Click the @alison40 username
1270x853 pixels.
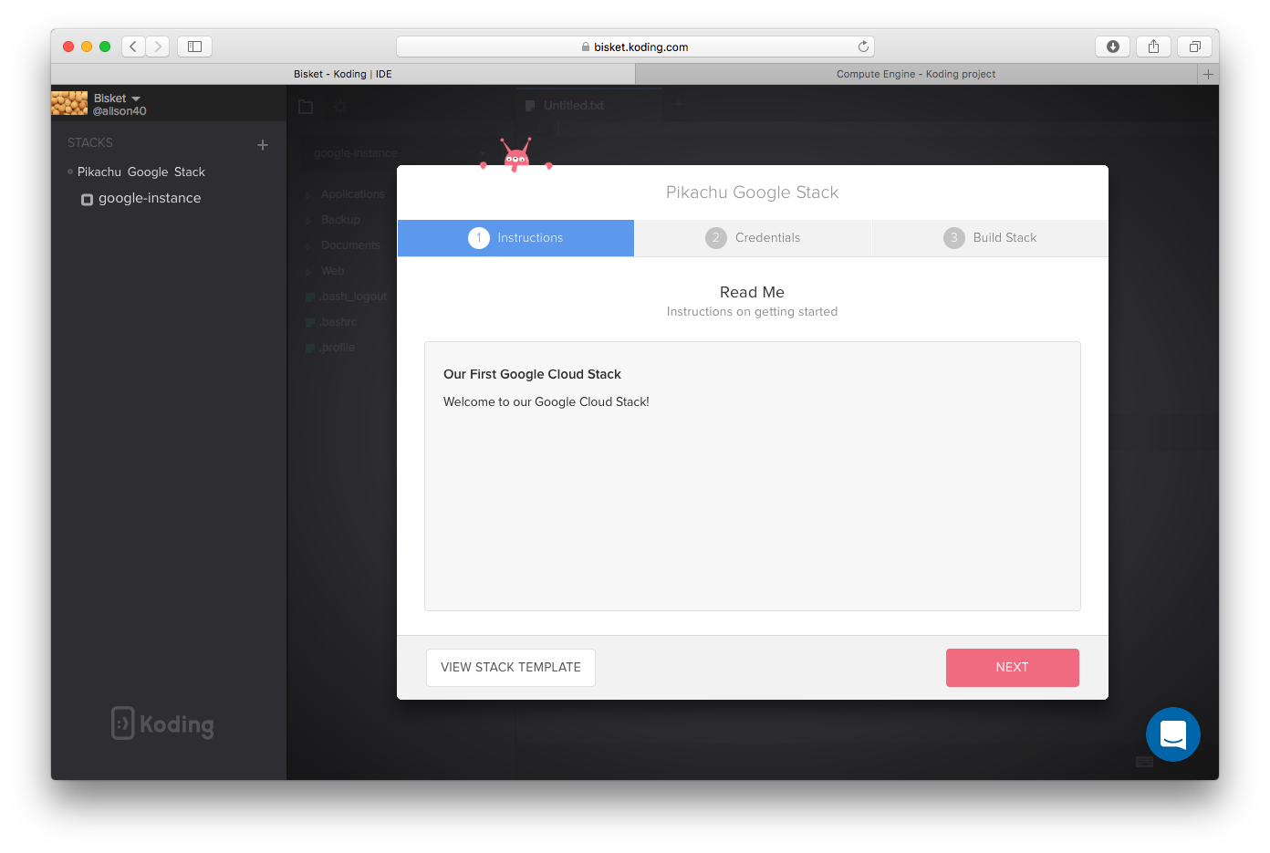point(120,111)
